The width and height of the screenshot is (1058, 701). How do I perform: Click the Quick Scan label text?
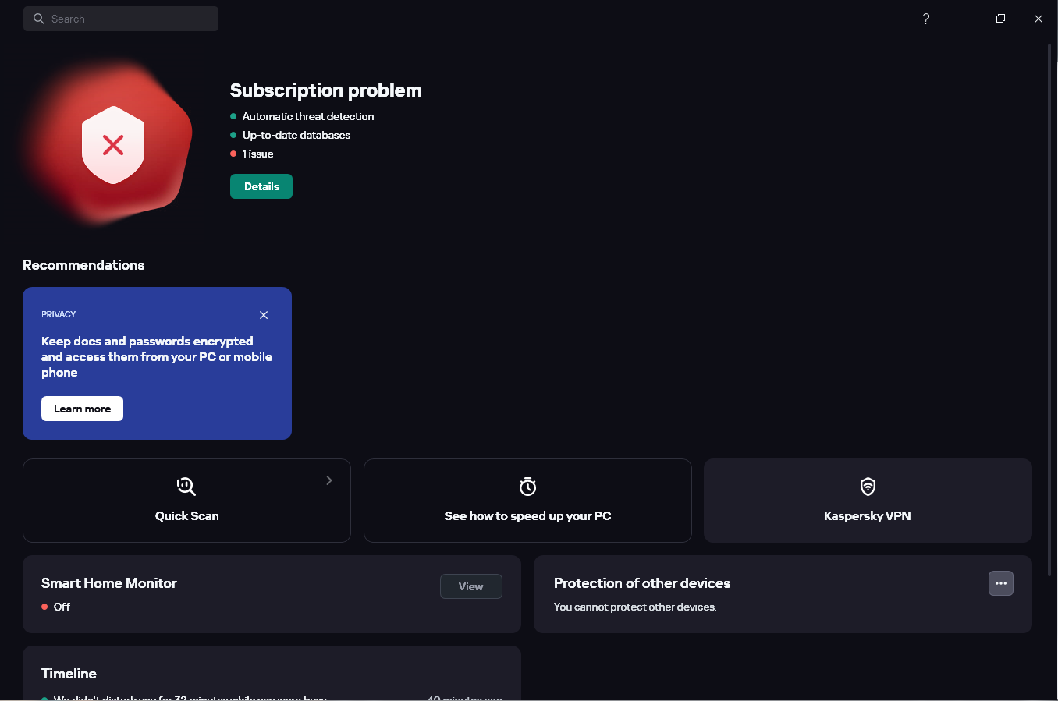tap(186, 515)
